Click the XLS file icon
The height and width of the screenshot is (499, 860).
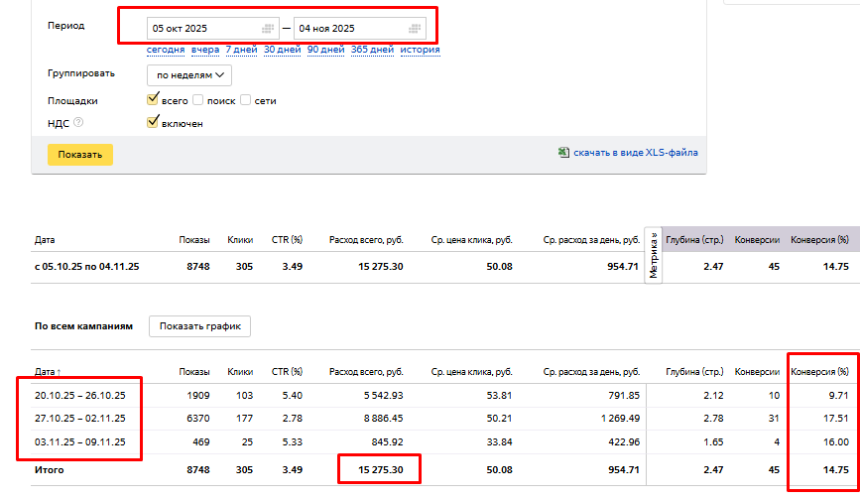point(563,153)
